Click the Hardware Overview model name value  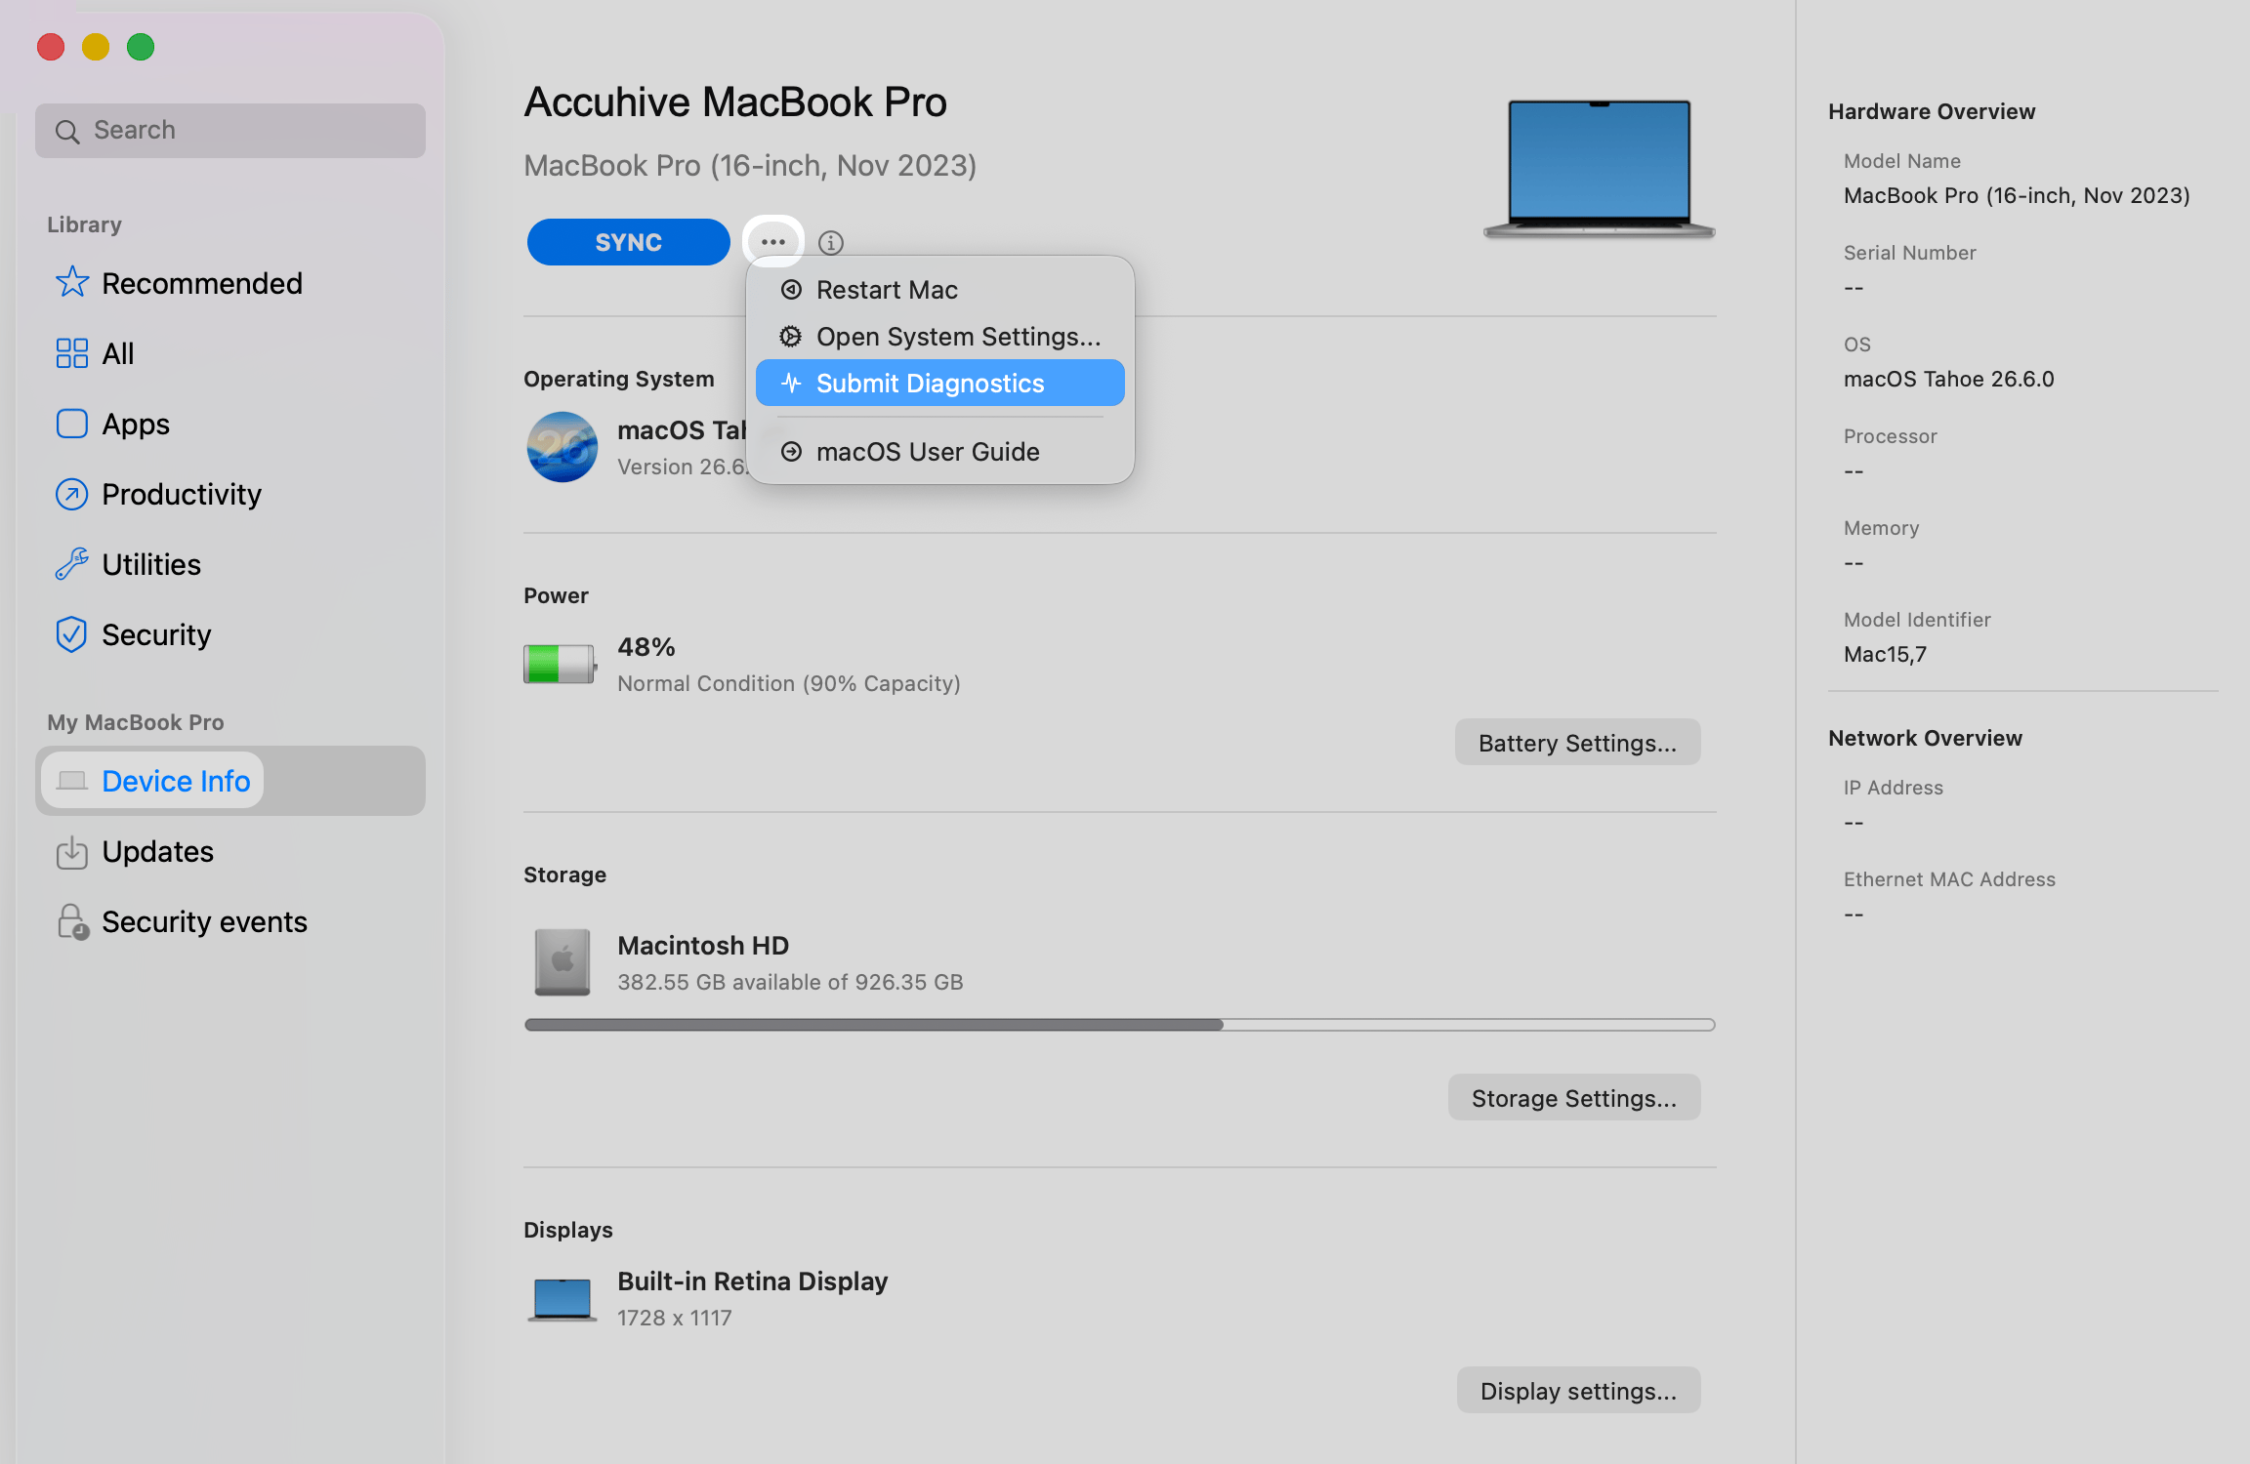(2017, 195)
